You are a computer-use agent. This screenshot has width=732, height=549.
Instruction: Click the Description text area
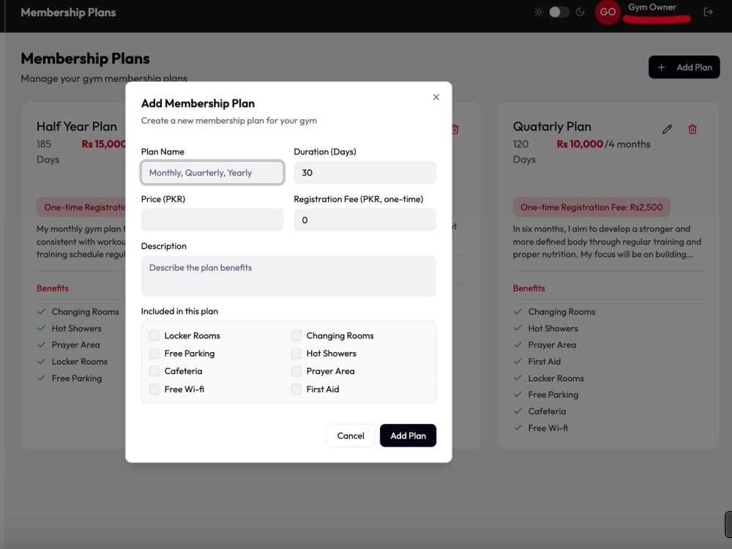[x=288, y=276]
